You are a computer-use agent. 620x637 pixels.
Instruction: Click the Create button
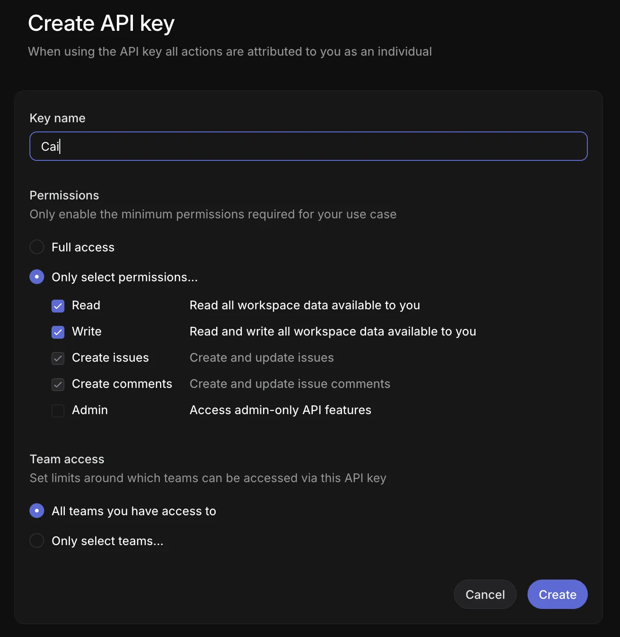(x=557, y=594)
